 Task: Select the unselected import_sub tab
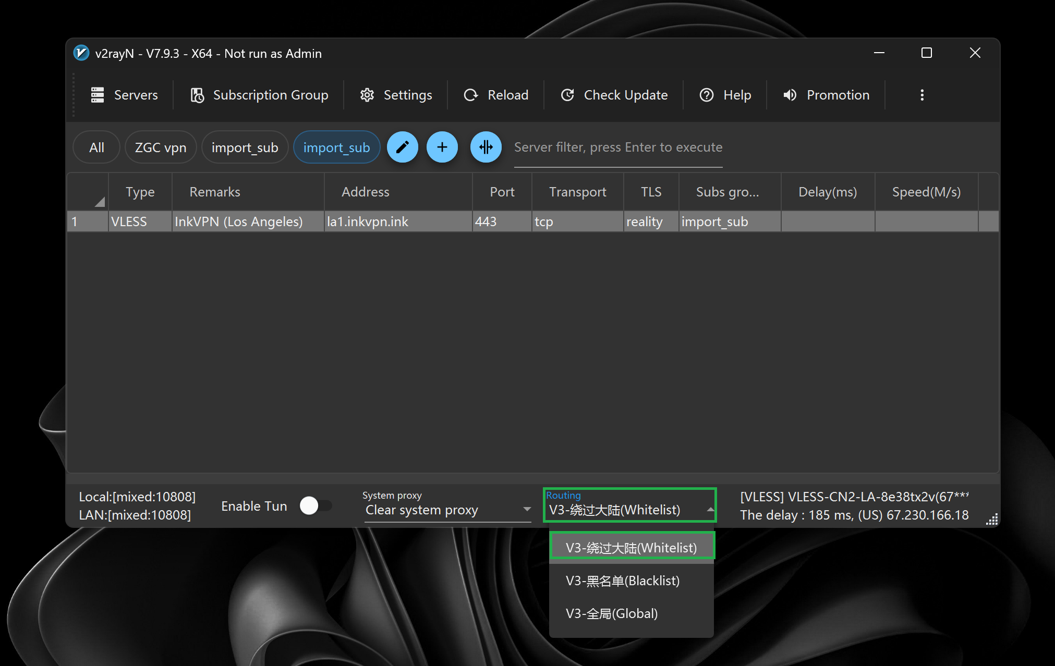coord(245,147)
